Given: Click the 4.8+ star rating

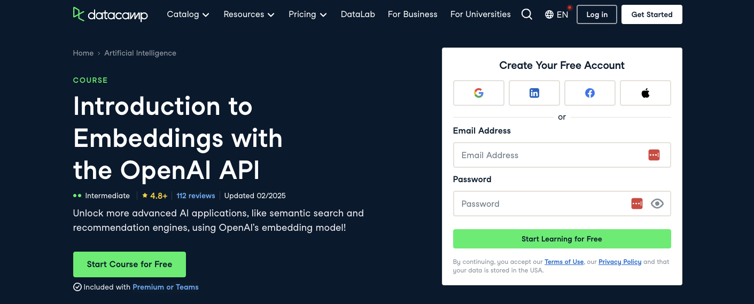Looking at the screenshot, I should 155,196.
